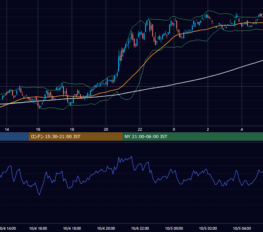Click the 10/4 16:00 date label

(x=38, y=228)
